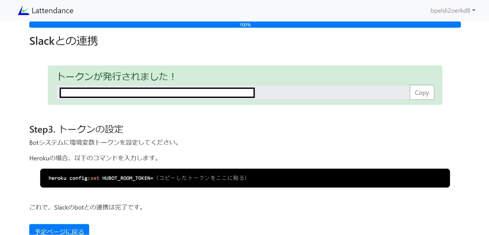Open the Lattendance home link text
The width and height of the screenshot is (489, 235).
tap(52, 10)
